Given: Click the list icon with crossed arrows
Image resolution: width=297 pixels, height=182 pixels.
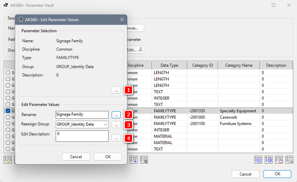Looking at the screenshot, I should click(x=144, y=160).
